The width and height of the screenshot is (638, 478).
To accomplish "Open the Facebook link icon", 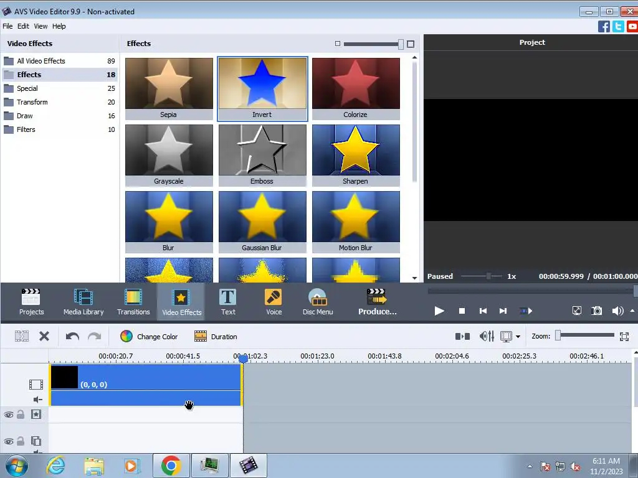I will tap(604, 26).
